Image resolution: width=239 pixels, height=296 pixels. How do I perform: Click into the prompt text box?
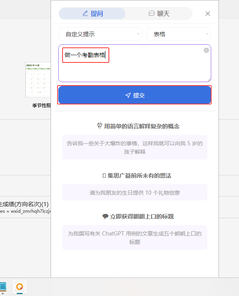coord(135,63)
